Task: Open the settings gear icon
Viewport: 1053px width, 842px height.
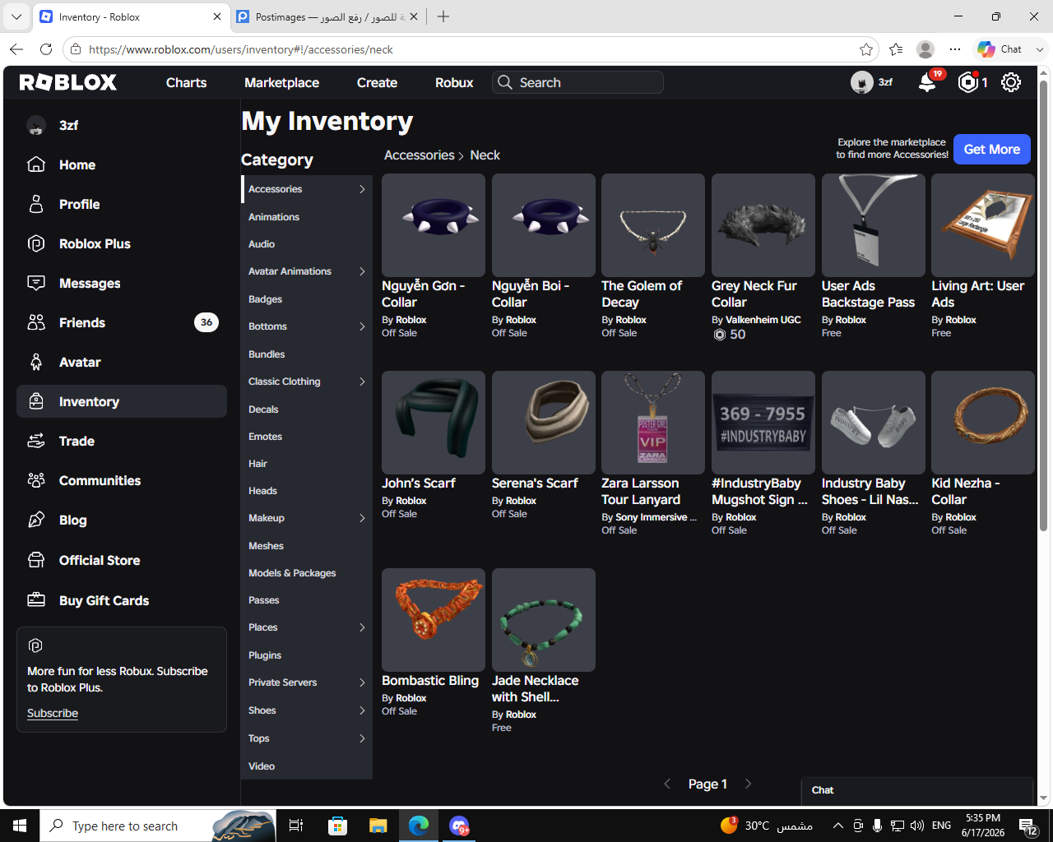Action: point(1011,82)
